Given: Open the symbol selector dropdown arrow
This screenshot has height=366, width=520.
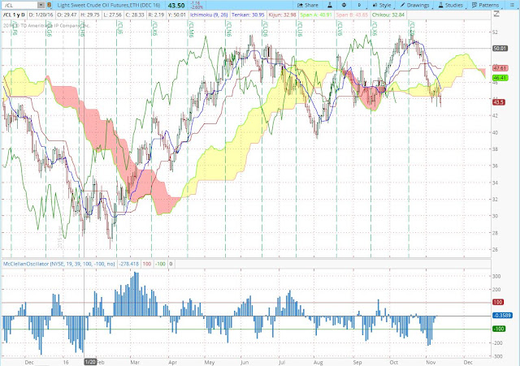Looking at the screenshot, I should coord(41,6).
